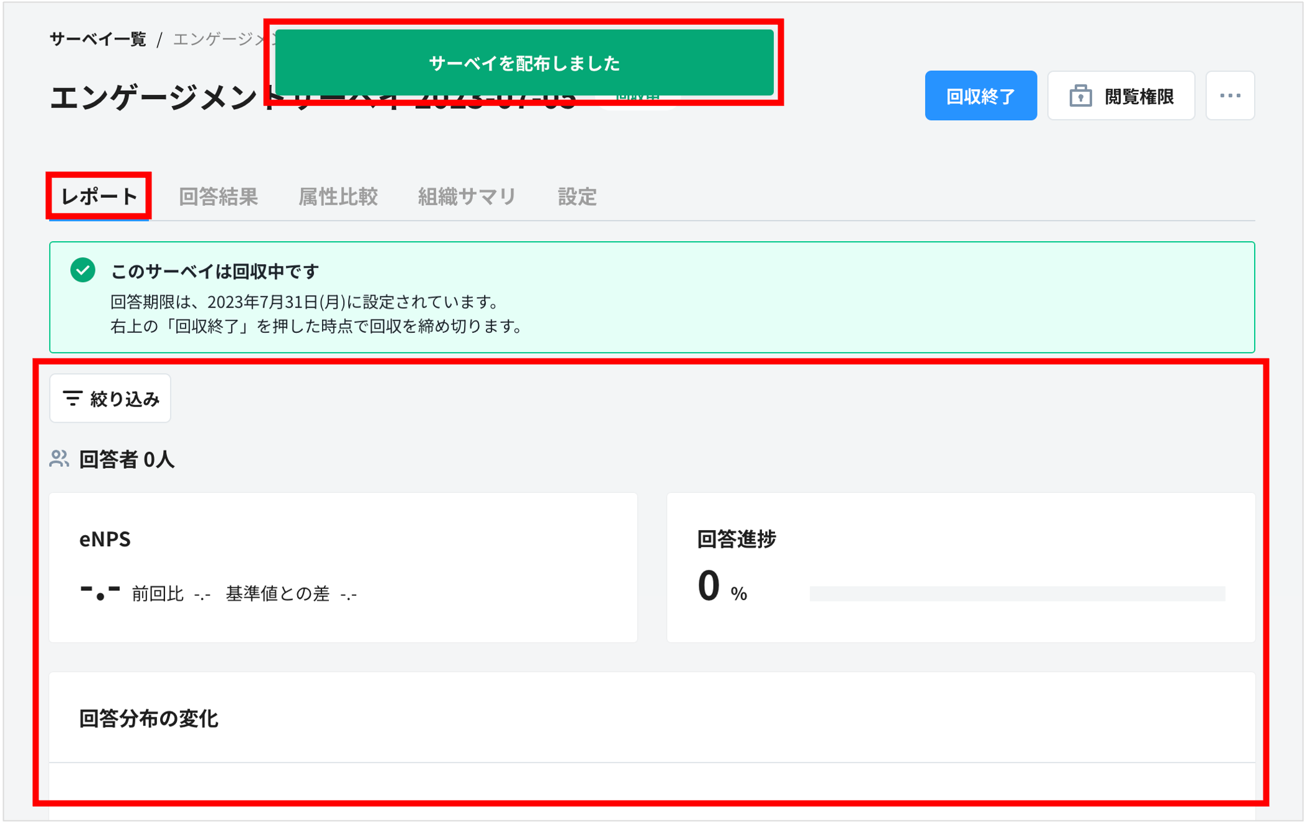Click the green checkmark icon in status banner
The image size is (1305, 824).
(81, 270)
